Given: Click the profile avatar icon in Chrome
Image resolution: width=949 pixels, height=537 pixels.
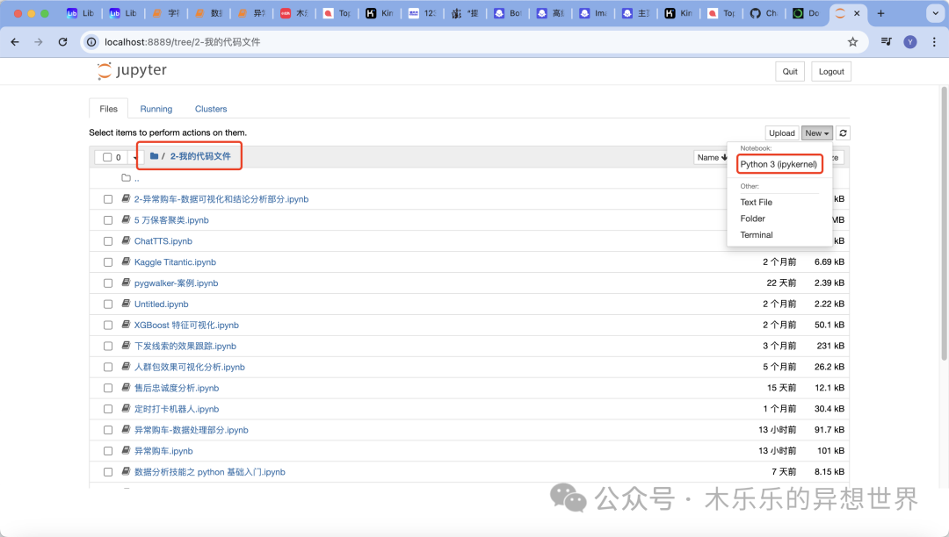Looking at the screenshot, I should pyautogui.click(x=910, y=42).
